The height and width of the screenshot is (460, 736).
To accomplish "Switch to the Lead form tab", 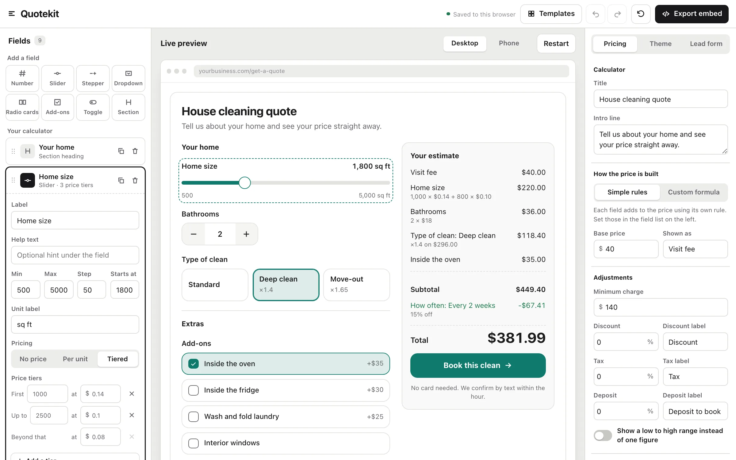I will (706, 44).
